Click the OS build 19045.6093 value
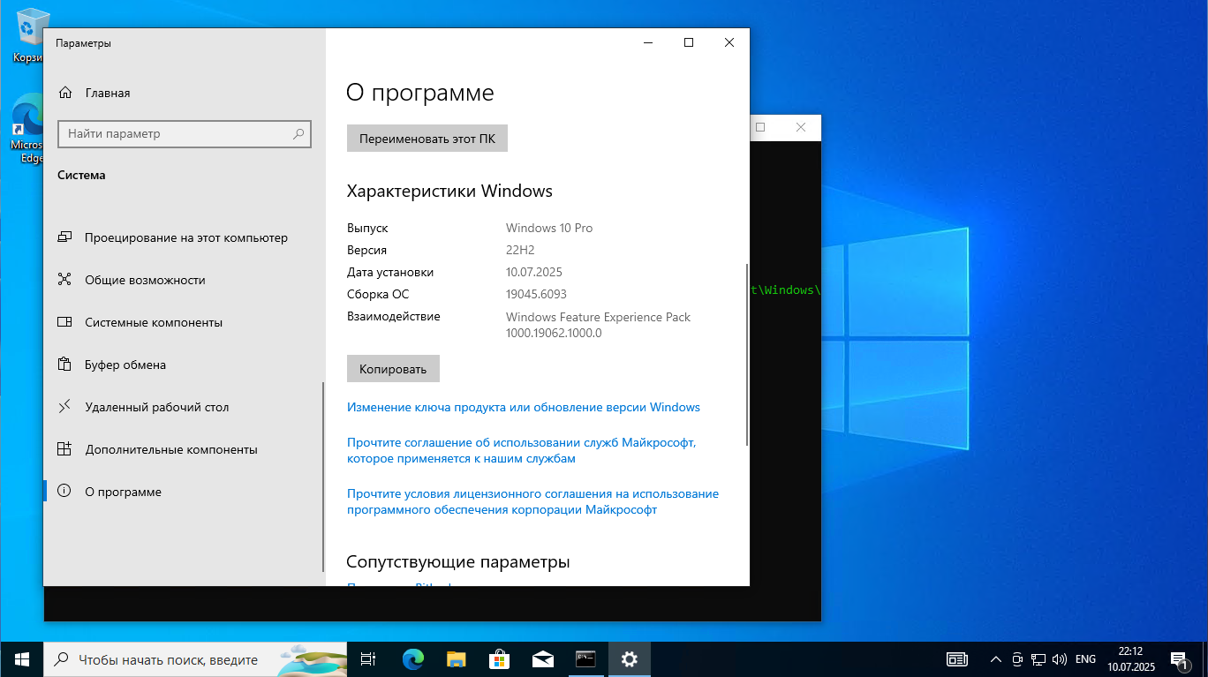 click(536, 294)
